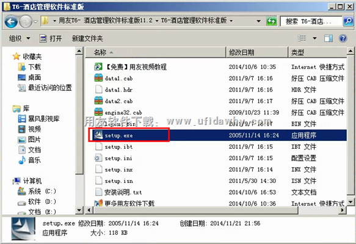Select setup.ibt file icon
Screen dimensions: 356x244
pyautogui.click(x=98, y=146)
